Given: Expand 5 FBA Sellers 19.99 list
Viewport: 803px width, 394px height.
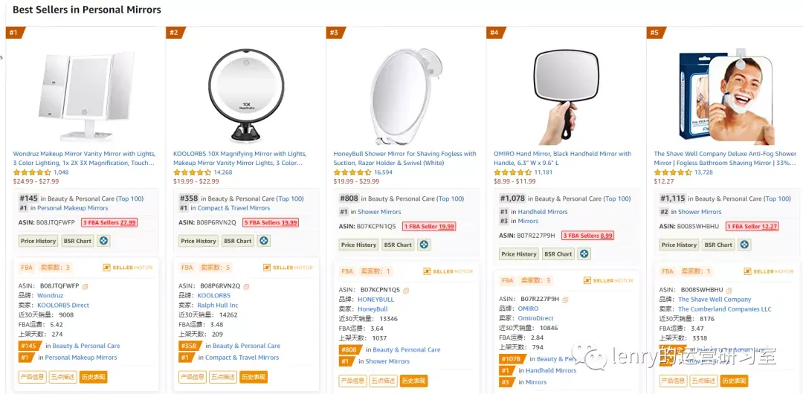Looking at the screenshot, I should (269, 222).
